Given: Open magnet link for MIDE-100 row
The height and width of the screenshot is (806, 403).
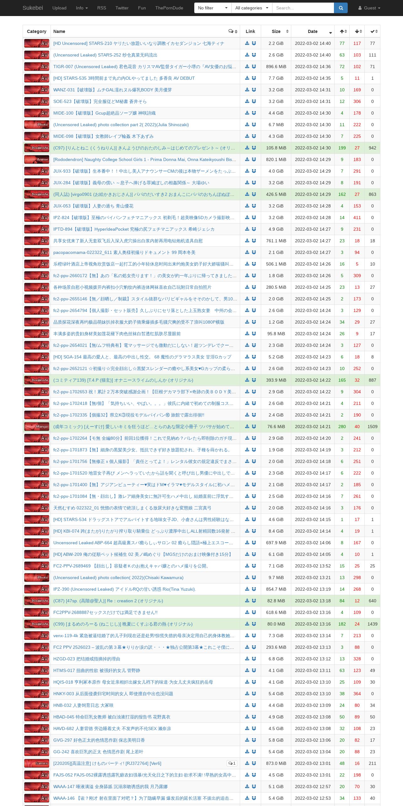Looking at the screenshot, I should click(x=254, y=113).
